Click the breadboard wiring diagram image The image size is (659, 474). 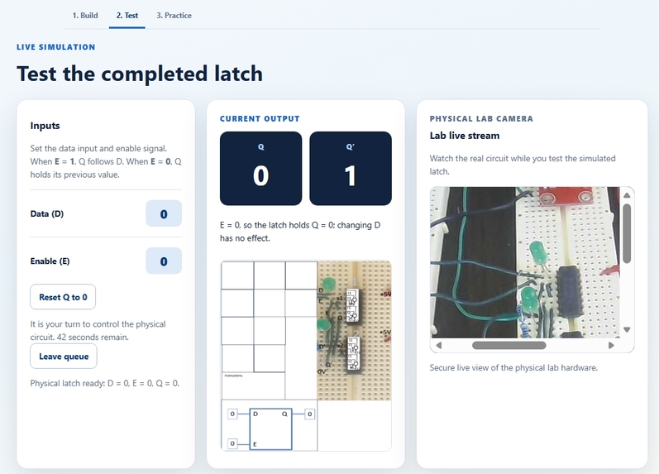(x=354, y=330)
